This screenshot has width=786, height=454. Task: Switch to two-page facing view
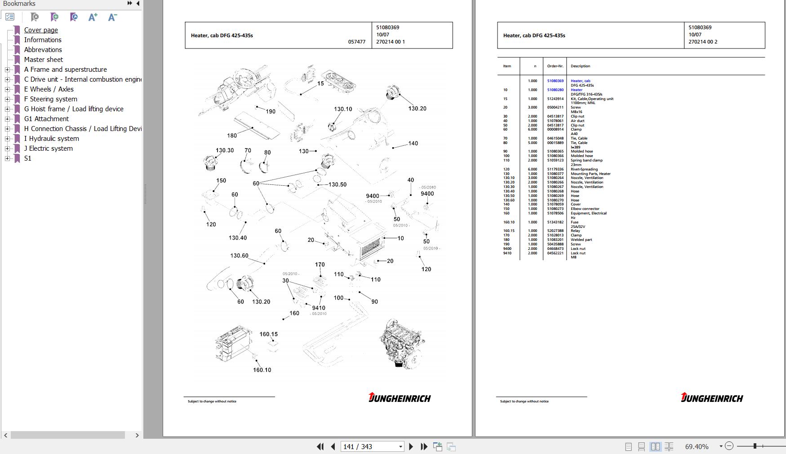[656, 447]
